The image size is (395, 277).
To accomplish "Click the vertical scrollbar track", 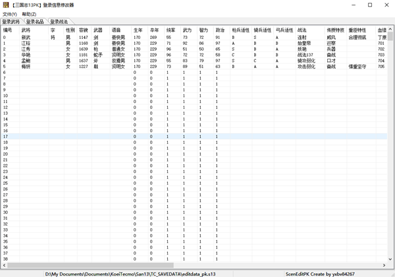I will pos(390,165).
